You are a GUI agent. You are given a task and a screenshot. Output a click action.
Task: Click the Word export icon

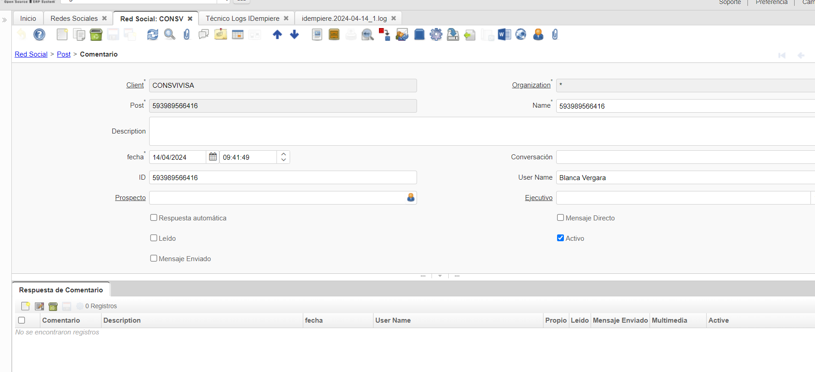tap(504, 34)
